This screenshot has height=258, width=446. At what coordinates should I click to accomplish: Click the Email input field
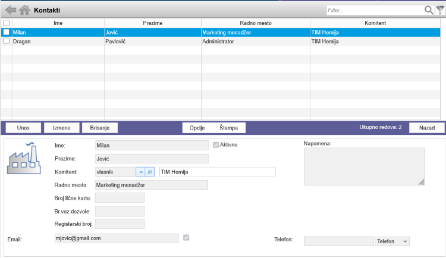click(117, 238)
